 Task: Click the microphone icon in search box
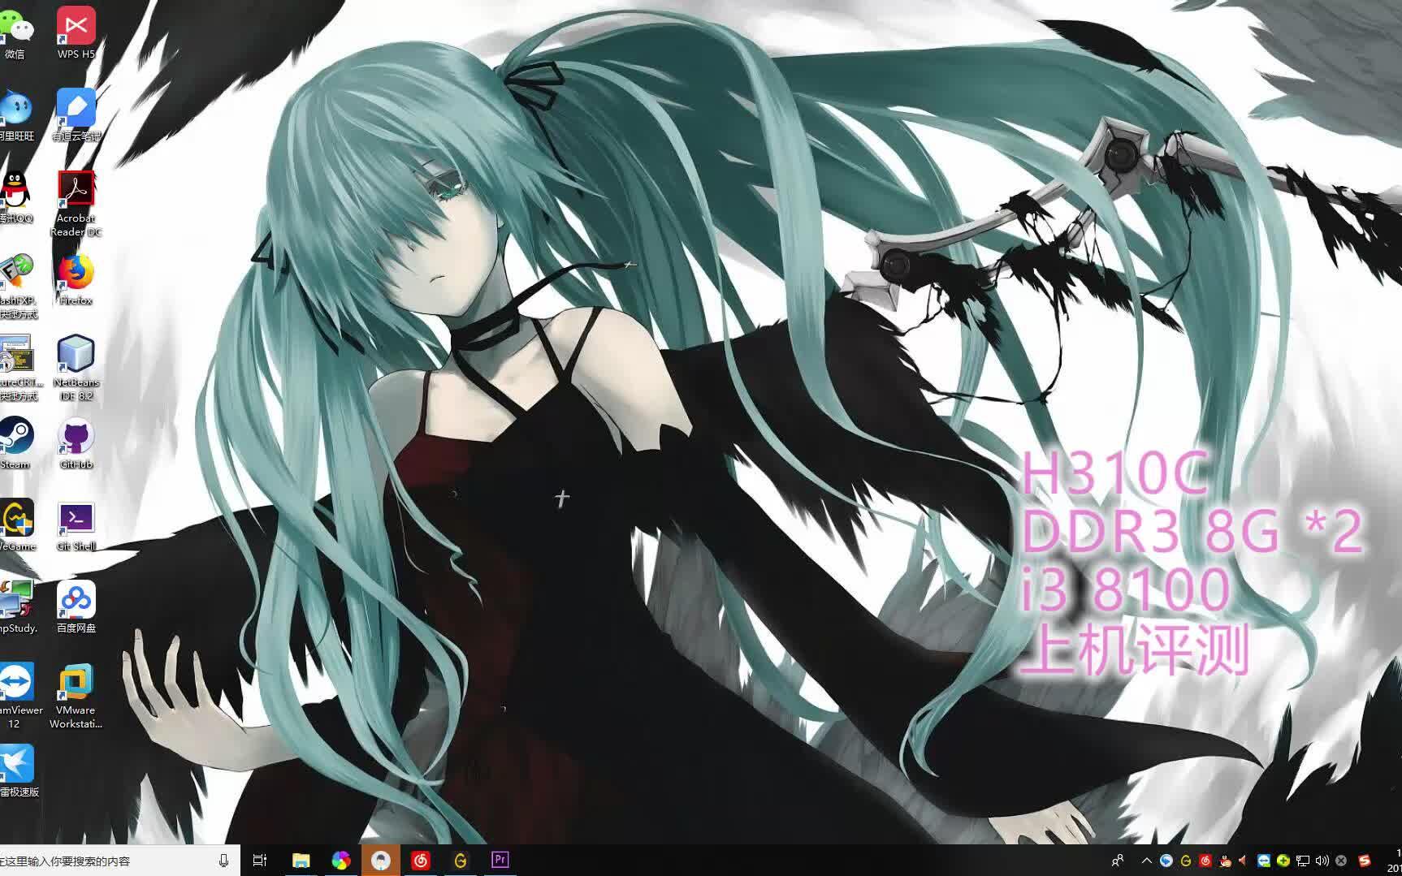(223, 861)
